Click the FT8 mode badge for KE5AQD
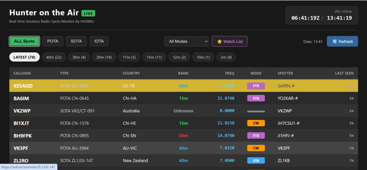 256,86
